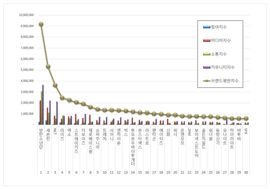Select the 미디어지수 legend label
Screen dimensions: 270x189
221,41
